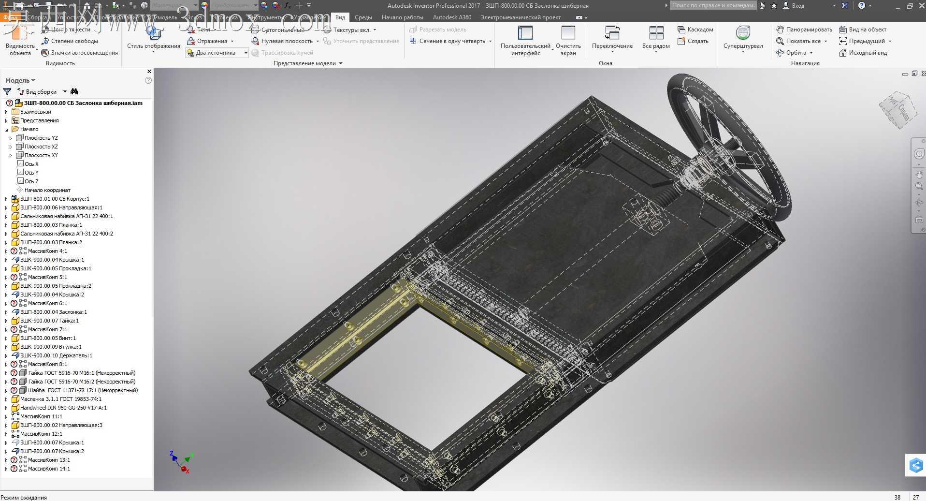
Task: Click the fx parameters icon in the top toolbar
Action: pyautogui.click(x=288, y=5)
